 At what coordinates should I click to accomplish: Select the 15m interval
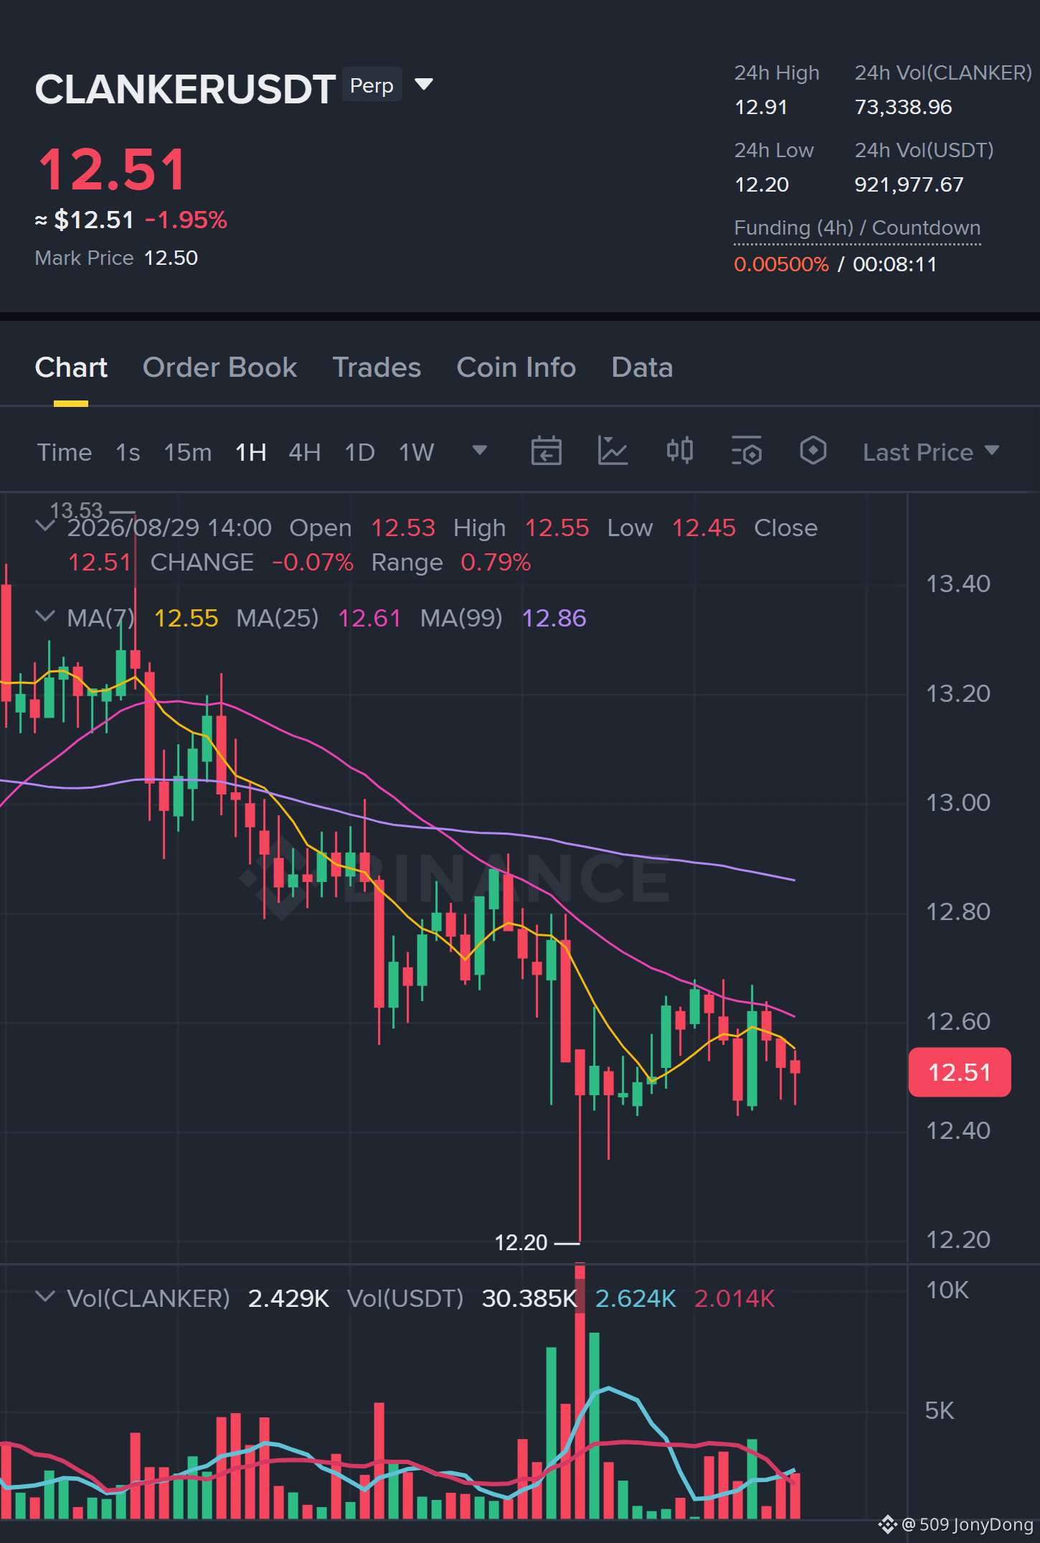187,452
